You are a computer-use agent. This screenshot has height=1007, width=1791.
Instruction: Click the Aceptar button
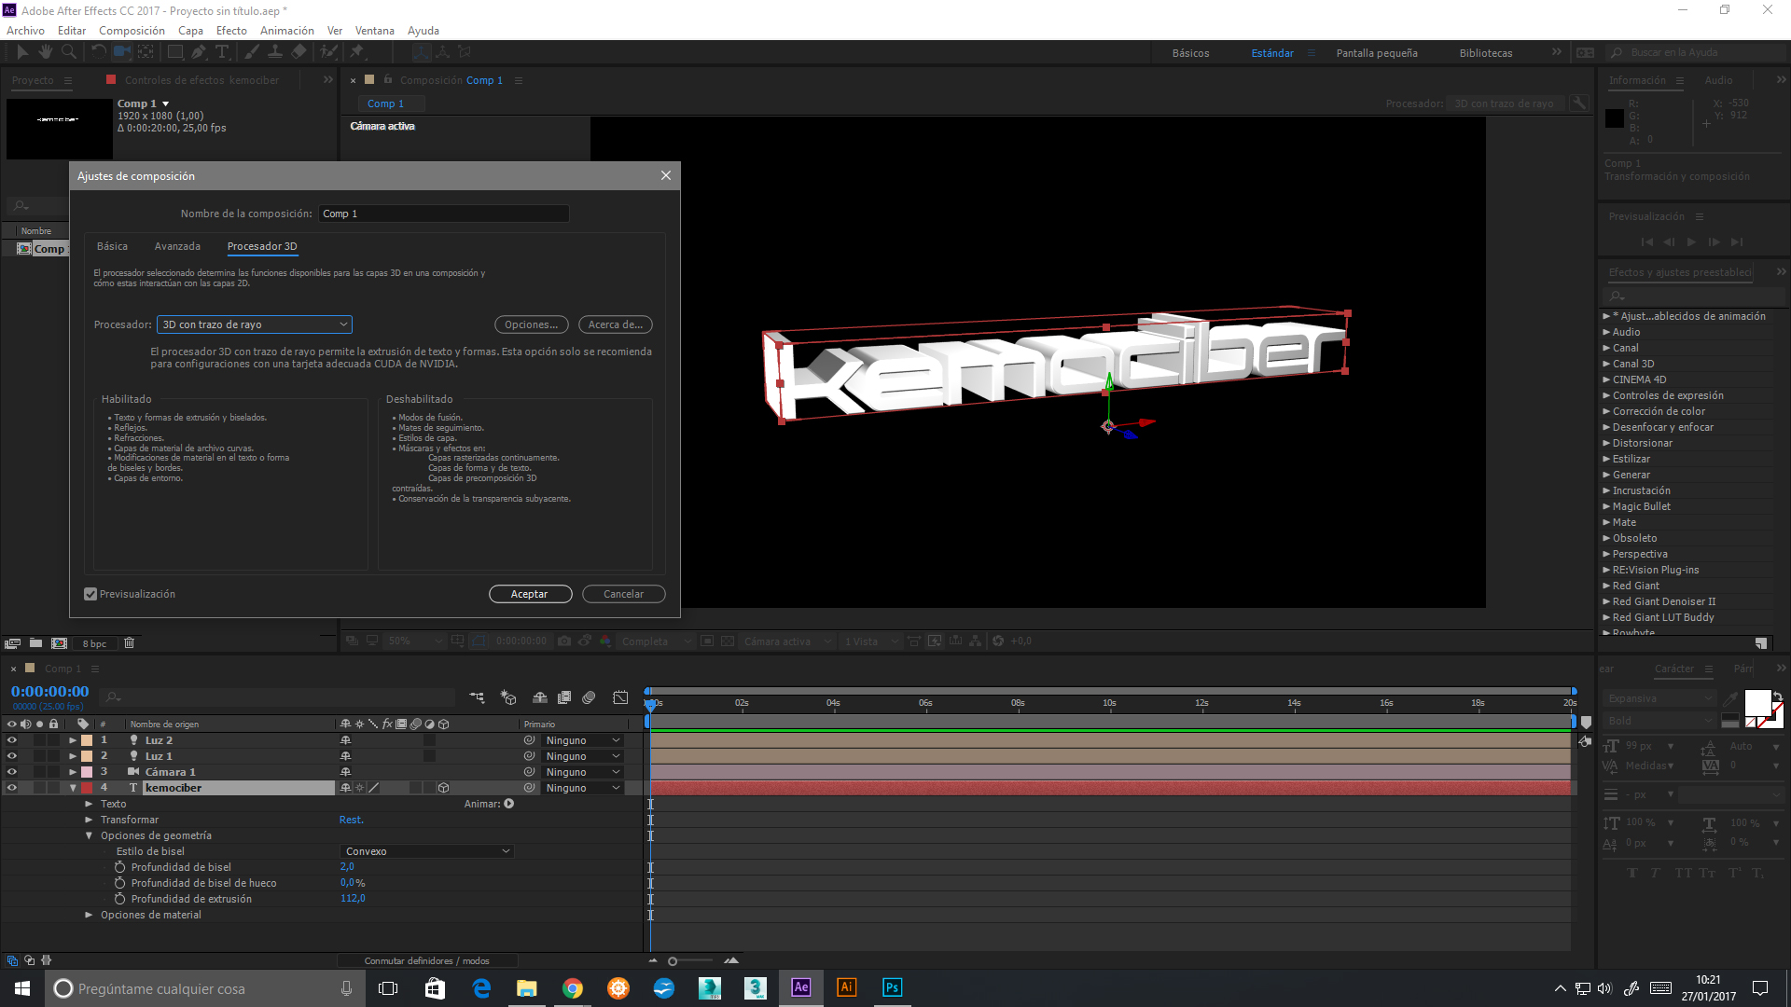530,594
